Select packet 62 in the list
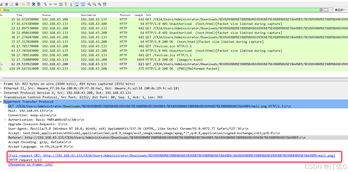The image size is (348, 172). (x=174, y=64)
